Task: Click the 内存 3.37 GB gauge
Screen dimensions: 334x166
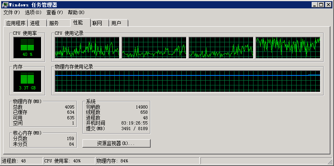Action: point(27,81)
